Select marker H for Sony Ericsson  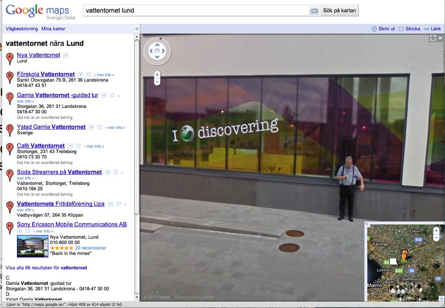[x=10, y=228]
